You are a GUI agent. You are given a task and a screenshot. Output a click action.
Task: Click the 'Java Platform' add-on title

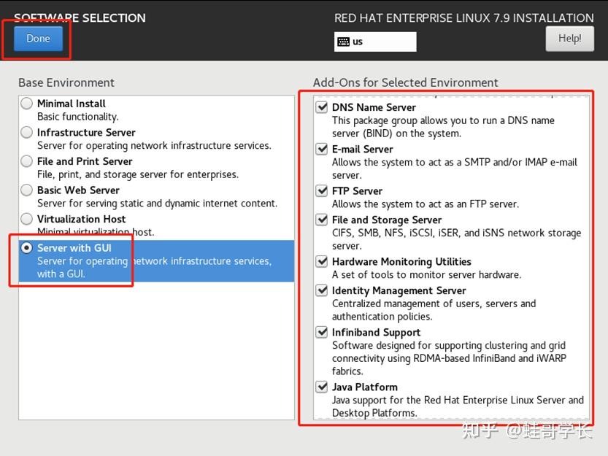pos(365,387)
